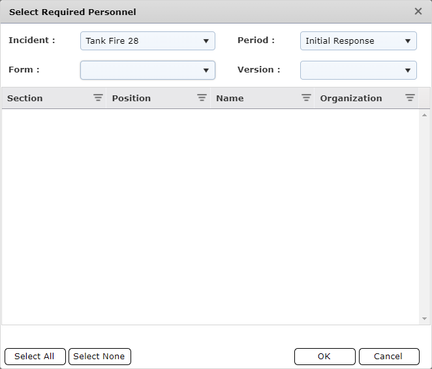
Task: Open the Name column filter icon
Action: pyautogui.click(x=306, y=97)
